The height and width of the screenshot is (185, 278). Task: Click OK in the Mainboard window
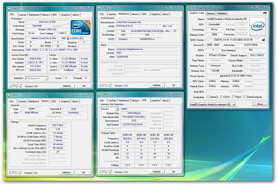click(x=173, y=85)
